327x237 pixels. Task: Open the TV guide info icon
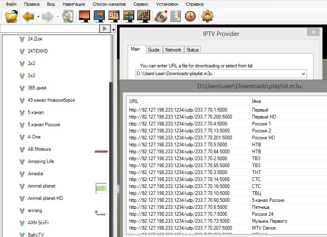click(x=176, y=17)
